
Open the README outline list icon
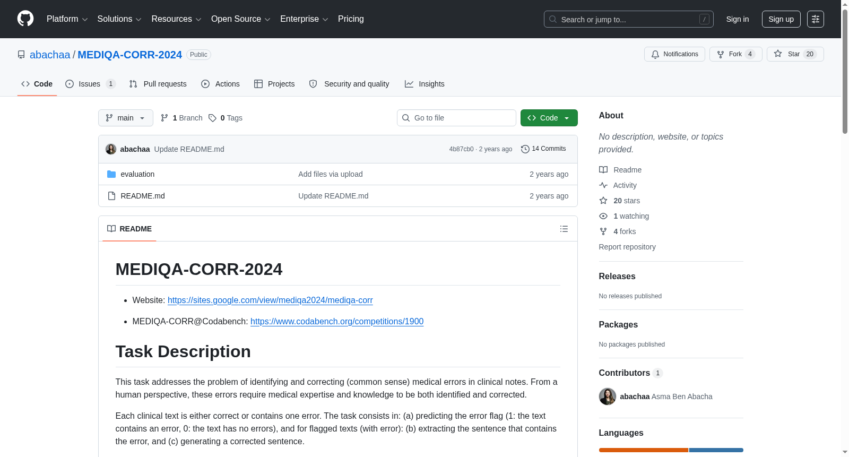click(x=564, y=229)
